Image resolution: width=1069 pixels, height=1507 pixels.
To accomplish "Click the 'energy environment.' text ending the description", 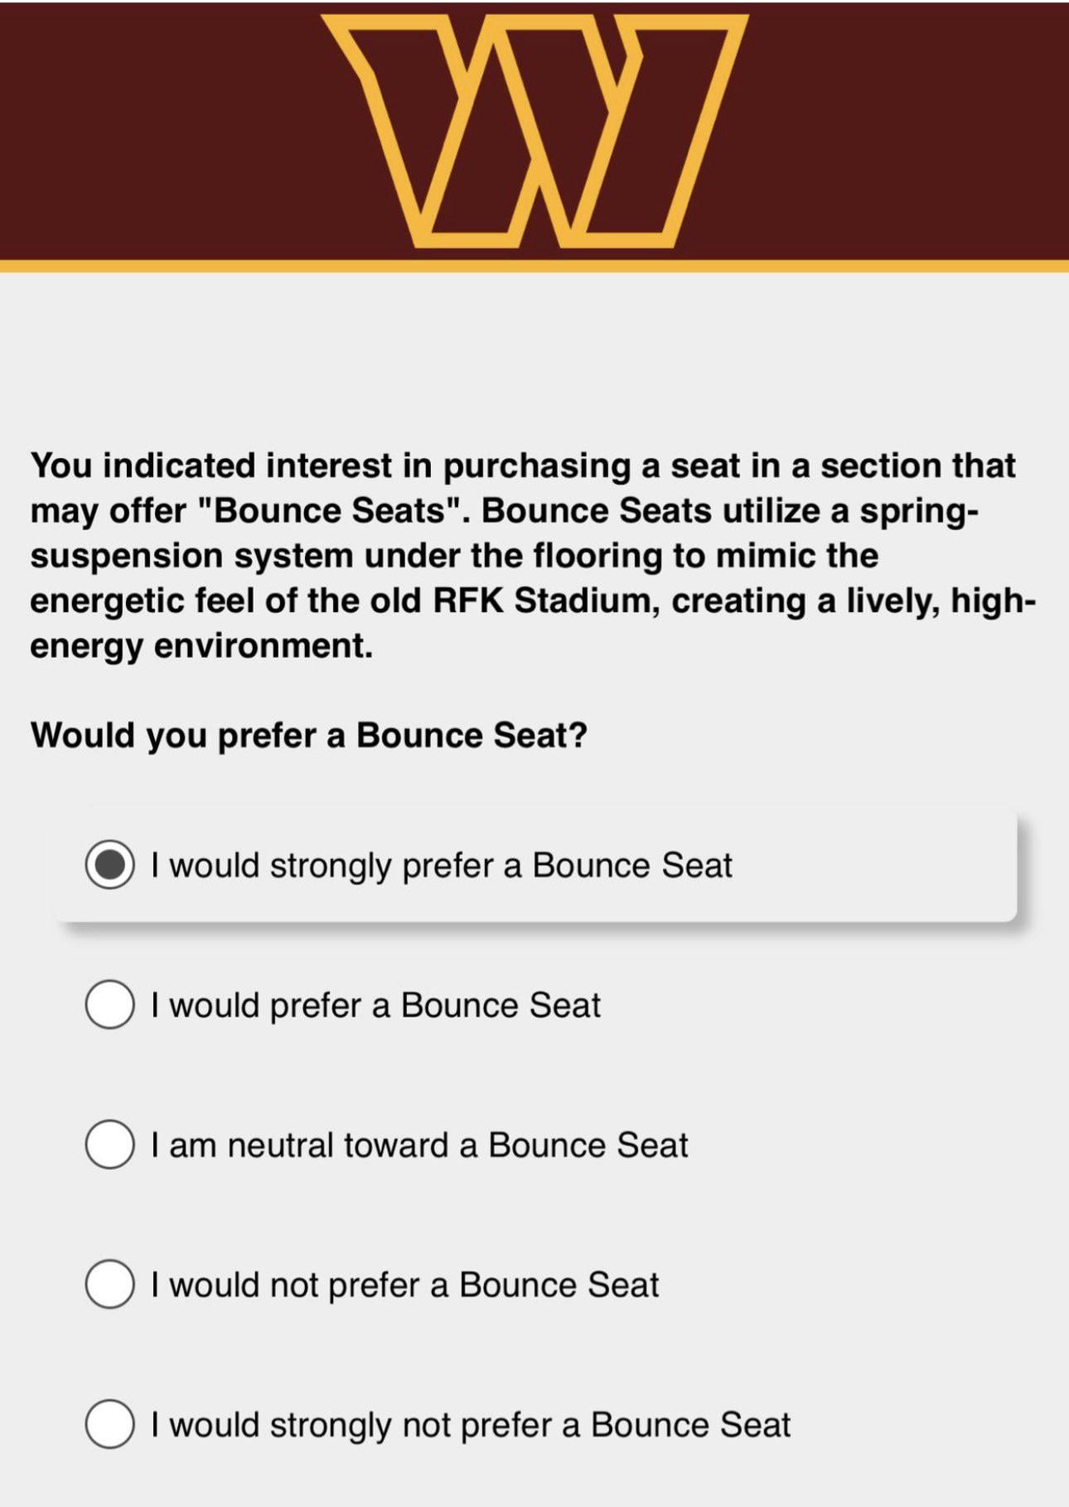I will 201,645.
